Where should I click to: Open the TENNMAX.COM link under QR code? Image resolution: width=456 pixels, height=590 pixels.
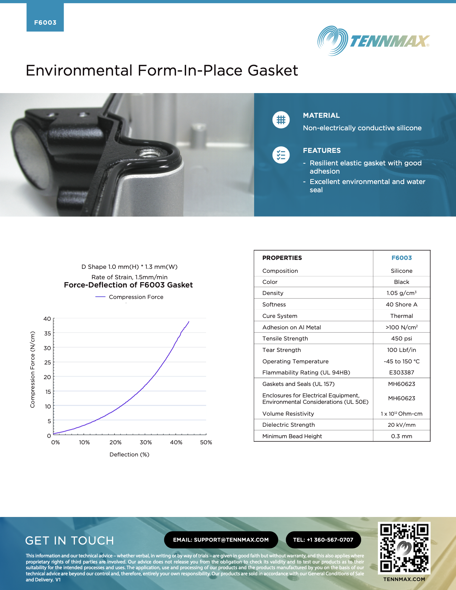click(x=404, y=579)
